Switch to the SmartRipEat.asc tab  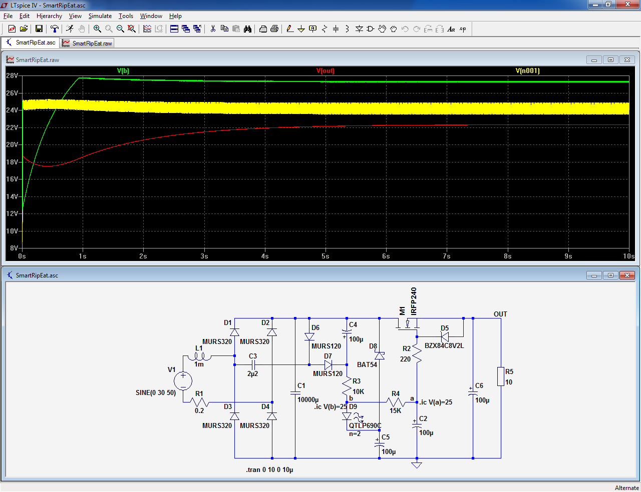[x=31, y=42]
